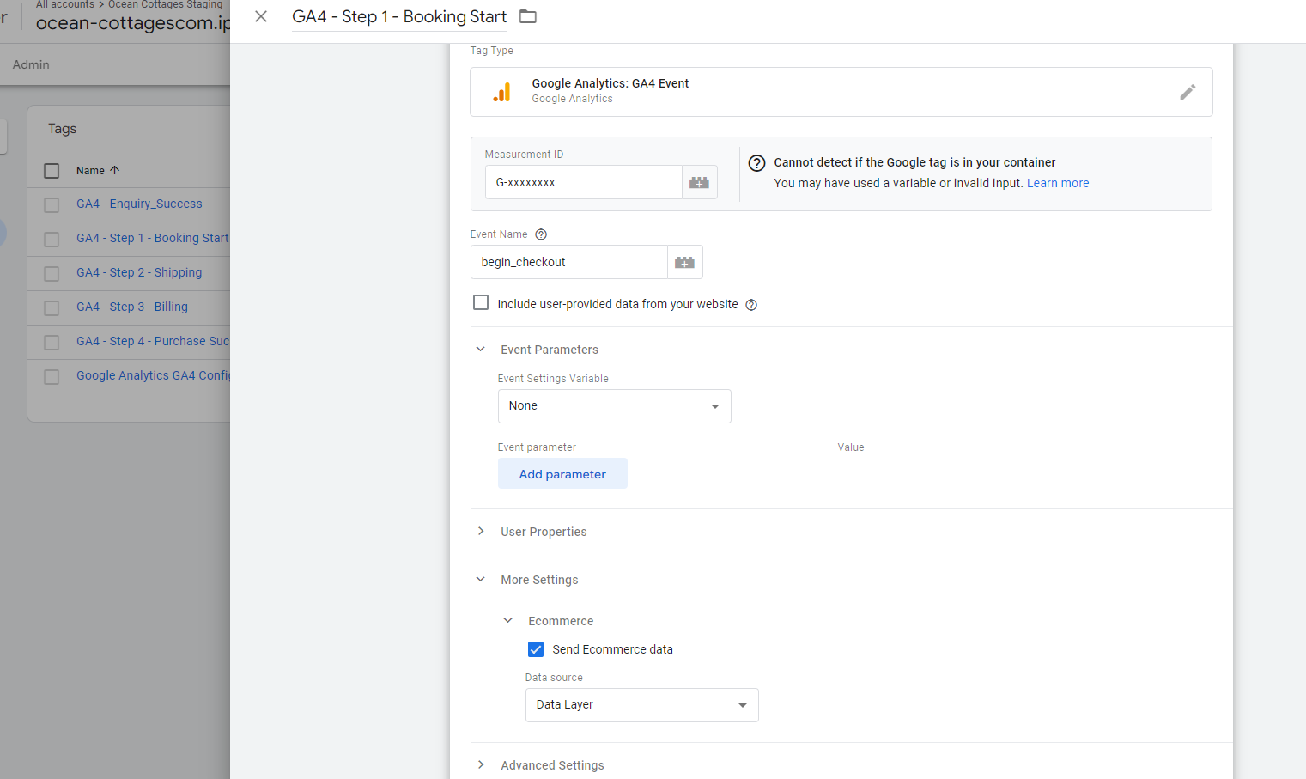Open variable picker for Event Name
This screenshot has height=779, width=1306.
click(684, 262)
